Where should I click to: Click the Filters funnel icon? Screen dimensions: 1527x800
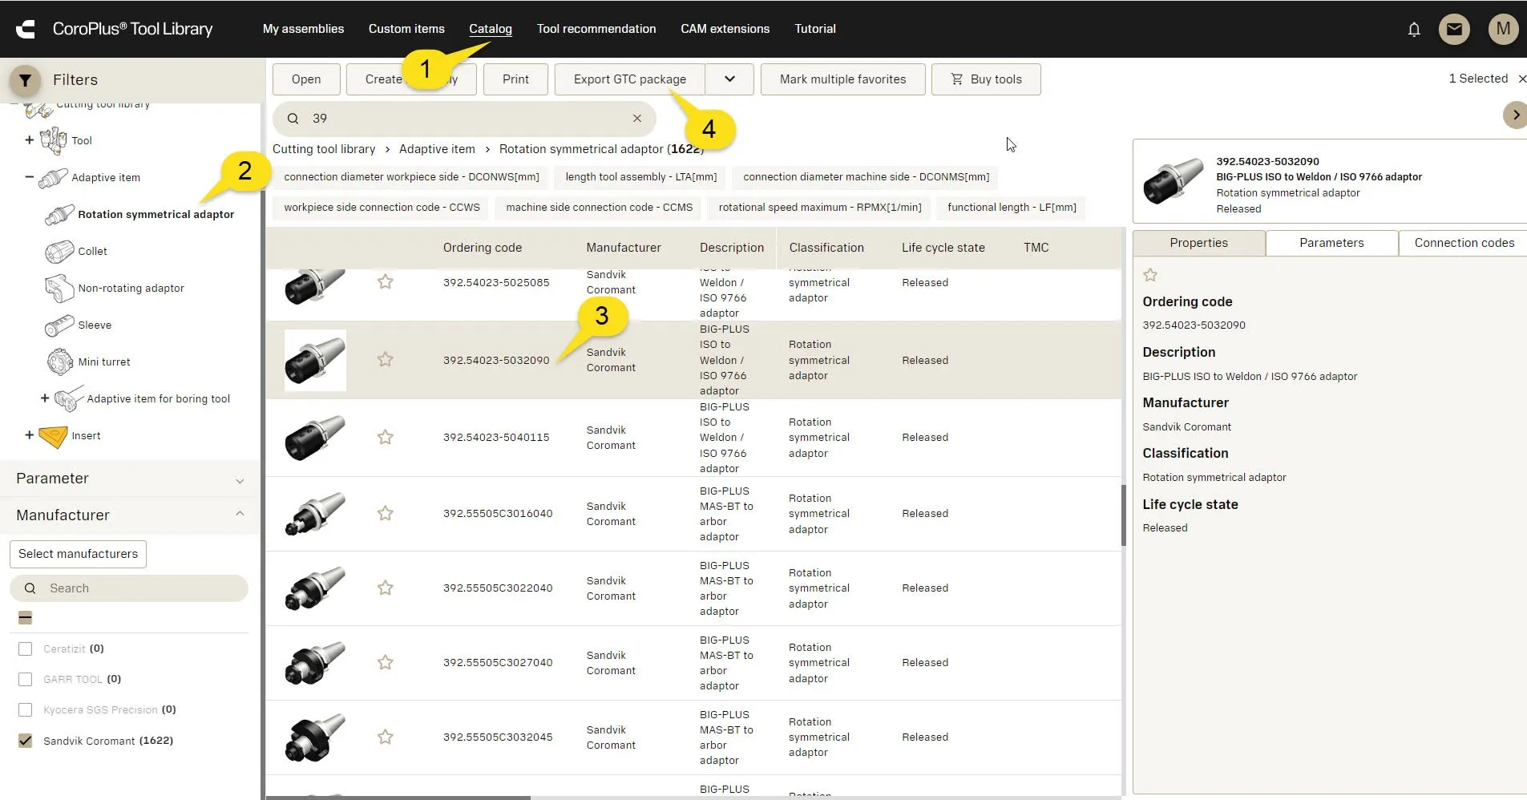pyautogui.click(x=25, y=80)
